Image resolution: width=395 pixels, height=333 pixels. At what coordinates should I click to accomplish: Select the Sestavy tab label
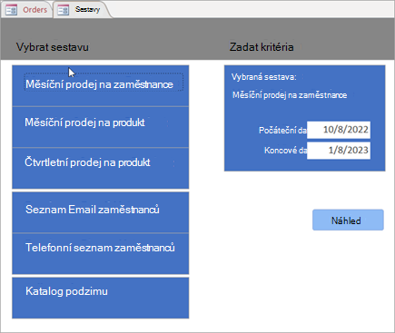coord(87,10)
